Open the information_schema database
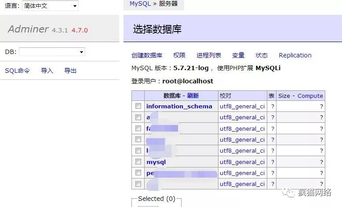Image resolution: width=342 pixels, height=207 pixels. [179, 106]
